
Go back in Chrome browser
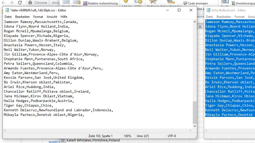(3, 3)
